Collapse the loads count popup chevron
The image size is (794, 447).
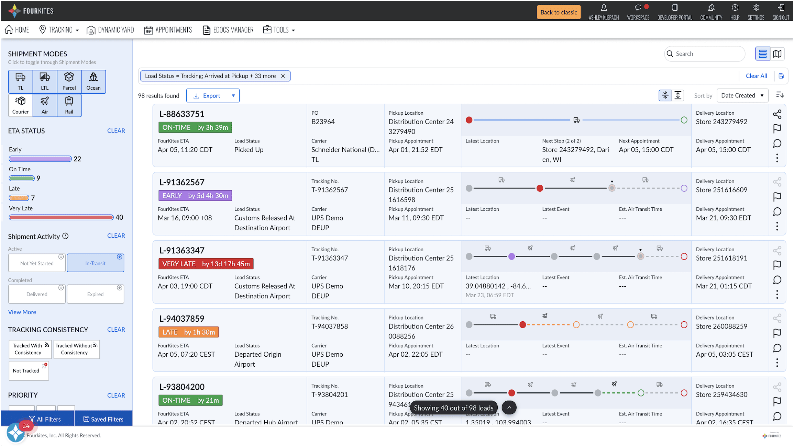[x=509, y=408]
